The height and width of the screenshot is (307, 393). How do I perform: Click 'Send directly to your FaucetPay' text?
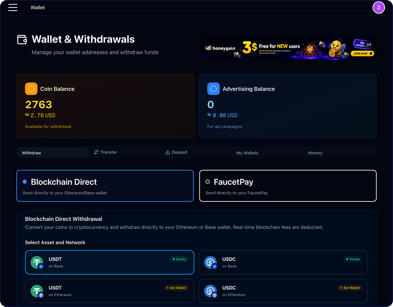pos(237,193)
